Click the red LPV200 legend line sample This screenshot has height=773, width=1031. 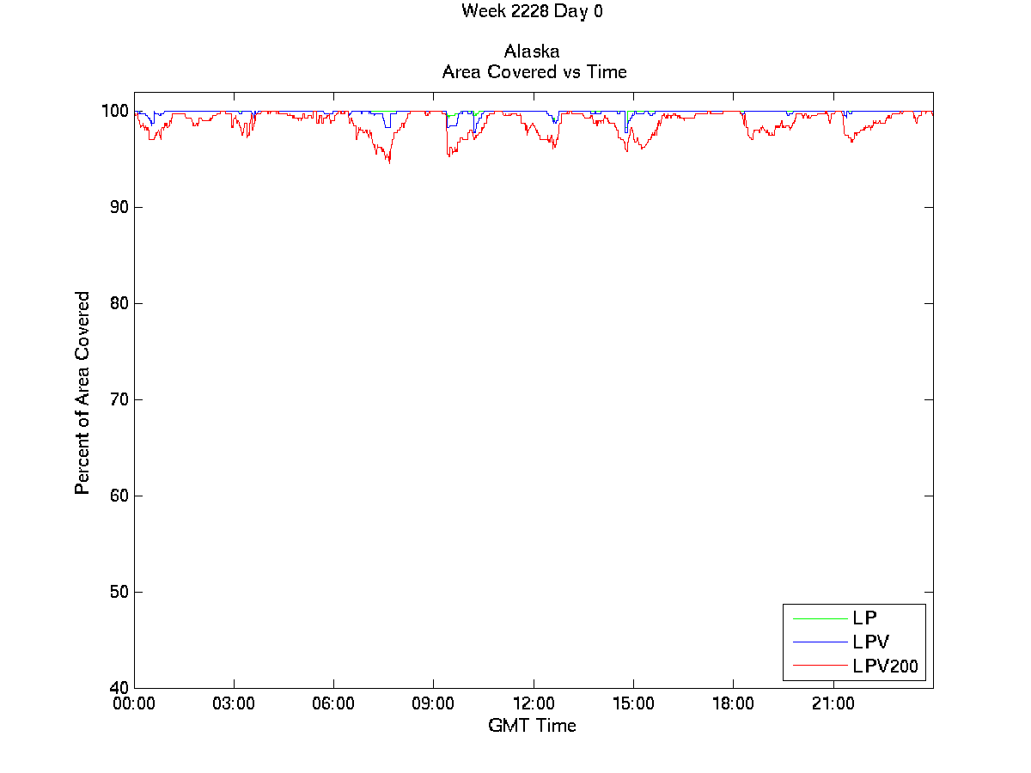pyautogui.click(x=819, y=666)
